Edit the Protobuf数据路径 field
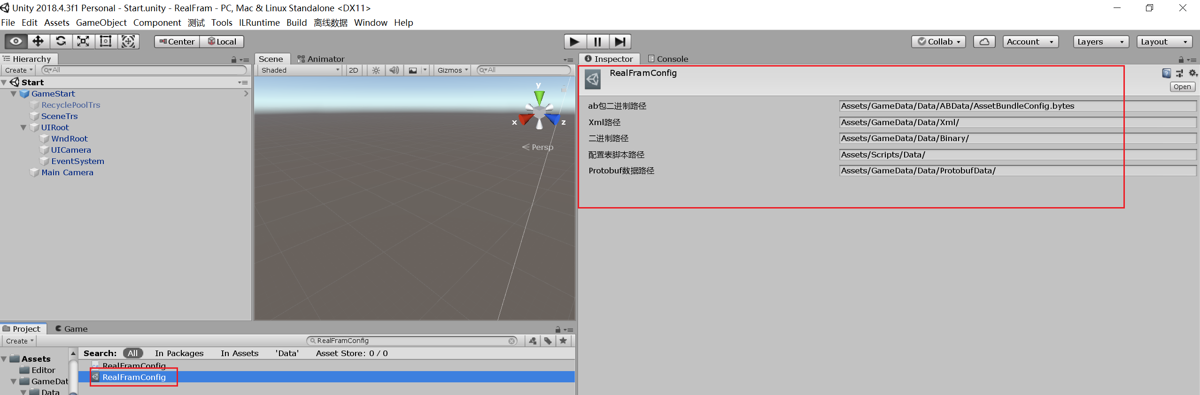The image size is (1200, 395). (1018, 171)
